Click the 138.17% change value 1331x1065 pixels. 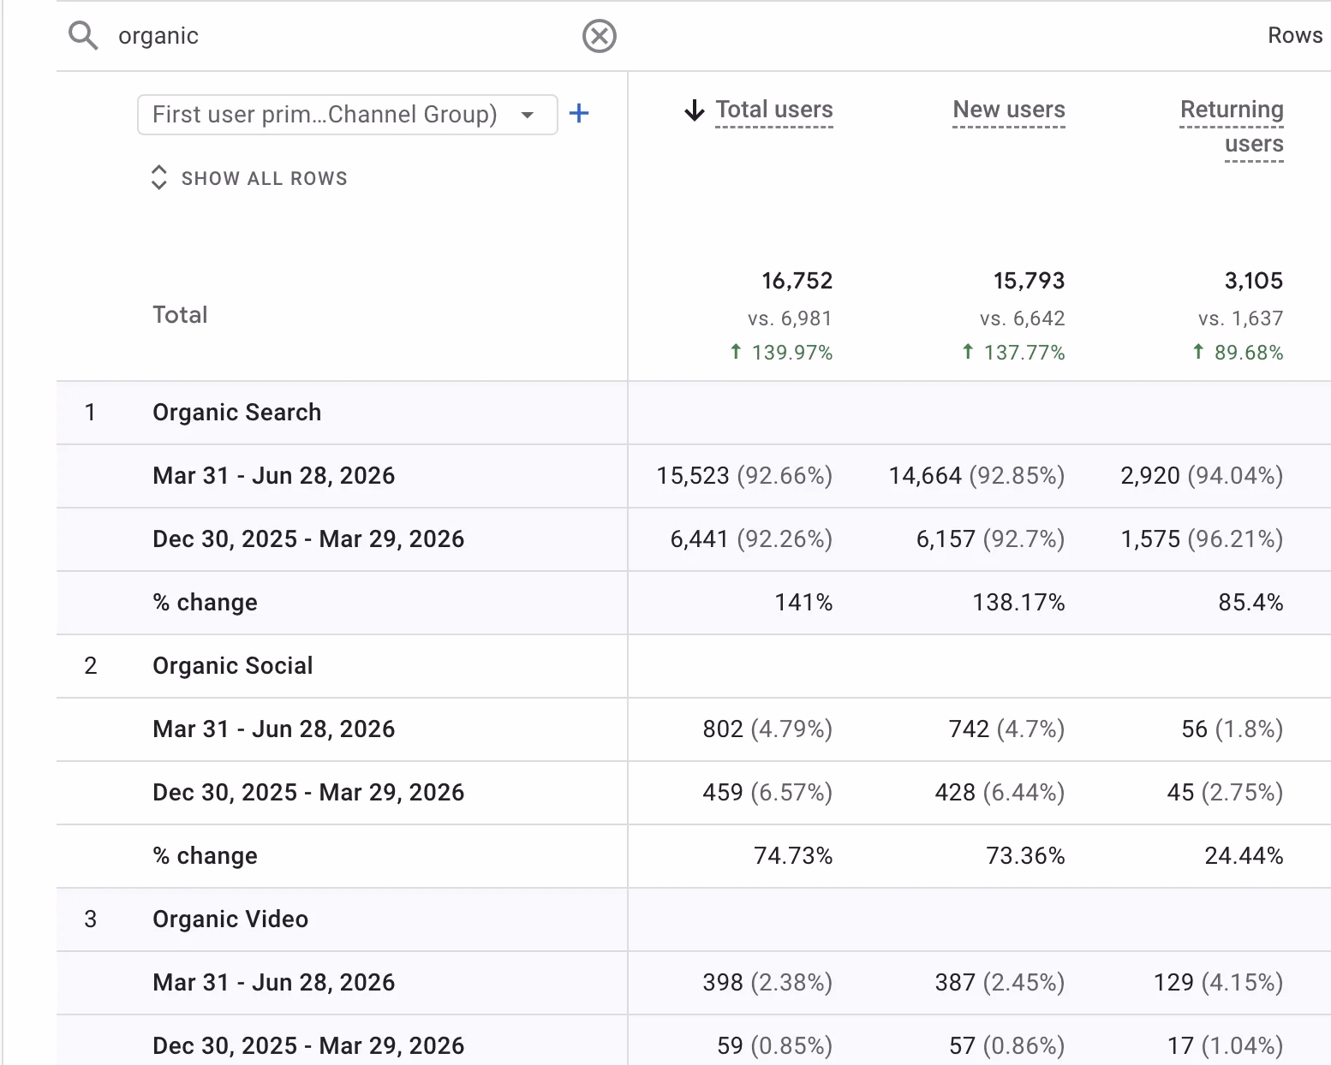(x=1018, y=603)
